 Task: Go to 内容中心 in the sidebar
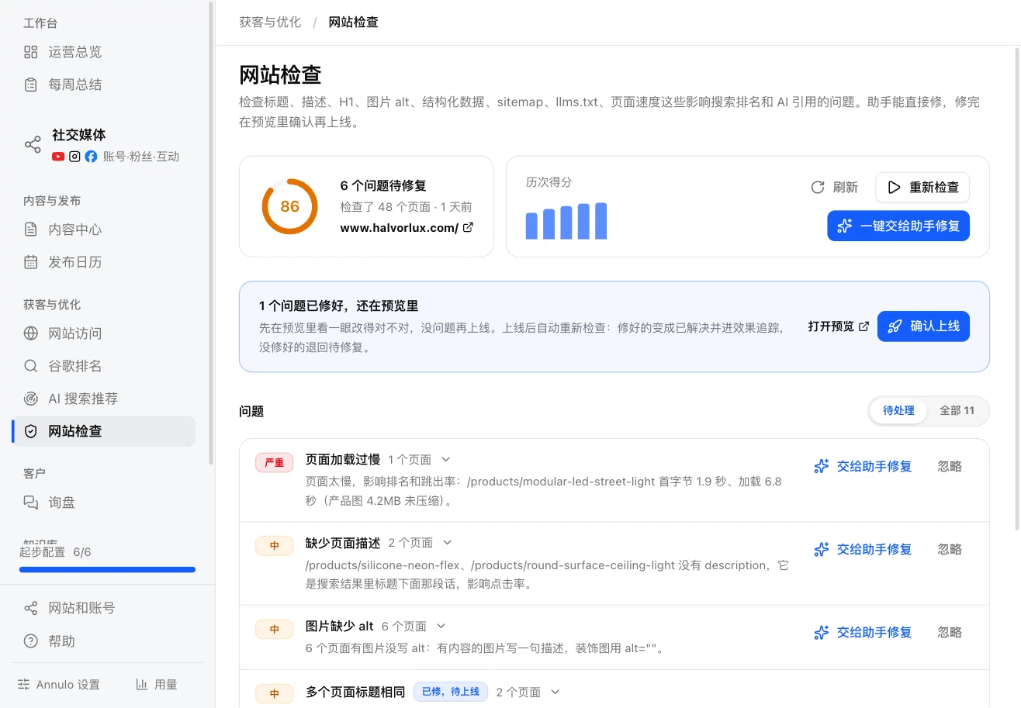tap(104, 230)
